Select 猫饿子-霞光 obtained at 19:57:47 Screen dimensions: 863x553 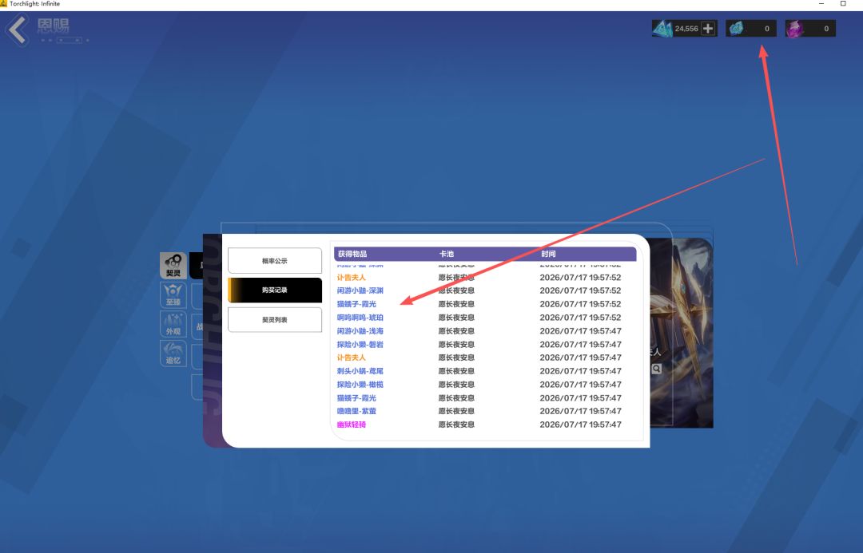pyautogui.click(x=356, y=398)
